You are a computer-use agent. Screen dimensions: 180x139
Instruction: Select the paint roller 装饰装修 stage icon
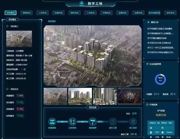pos(93,122)
